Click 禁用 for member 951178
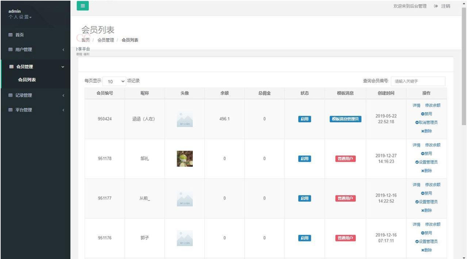 click(426, 154)
